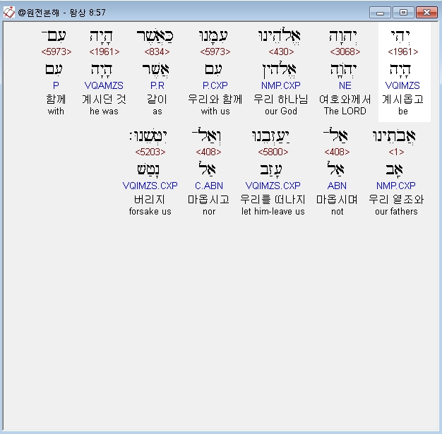The width and height of the screenshot is (442, 434).
Task: Select Korean gloss 계시던 것
Action: [x=104, y=100]
